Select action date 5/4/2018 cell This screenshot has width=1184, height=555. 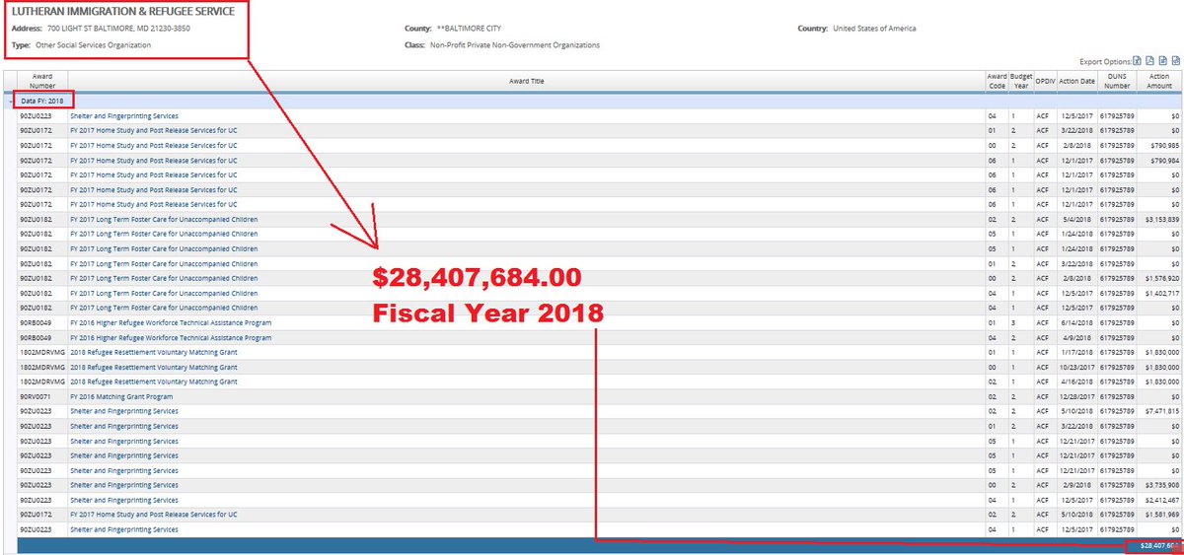click(x=1076, y=220)
